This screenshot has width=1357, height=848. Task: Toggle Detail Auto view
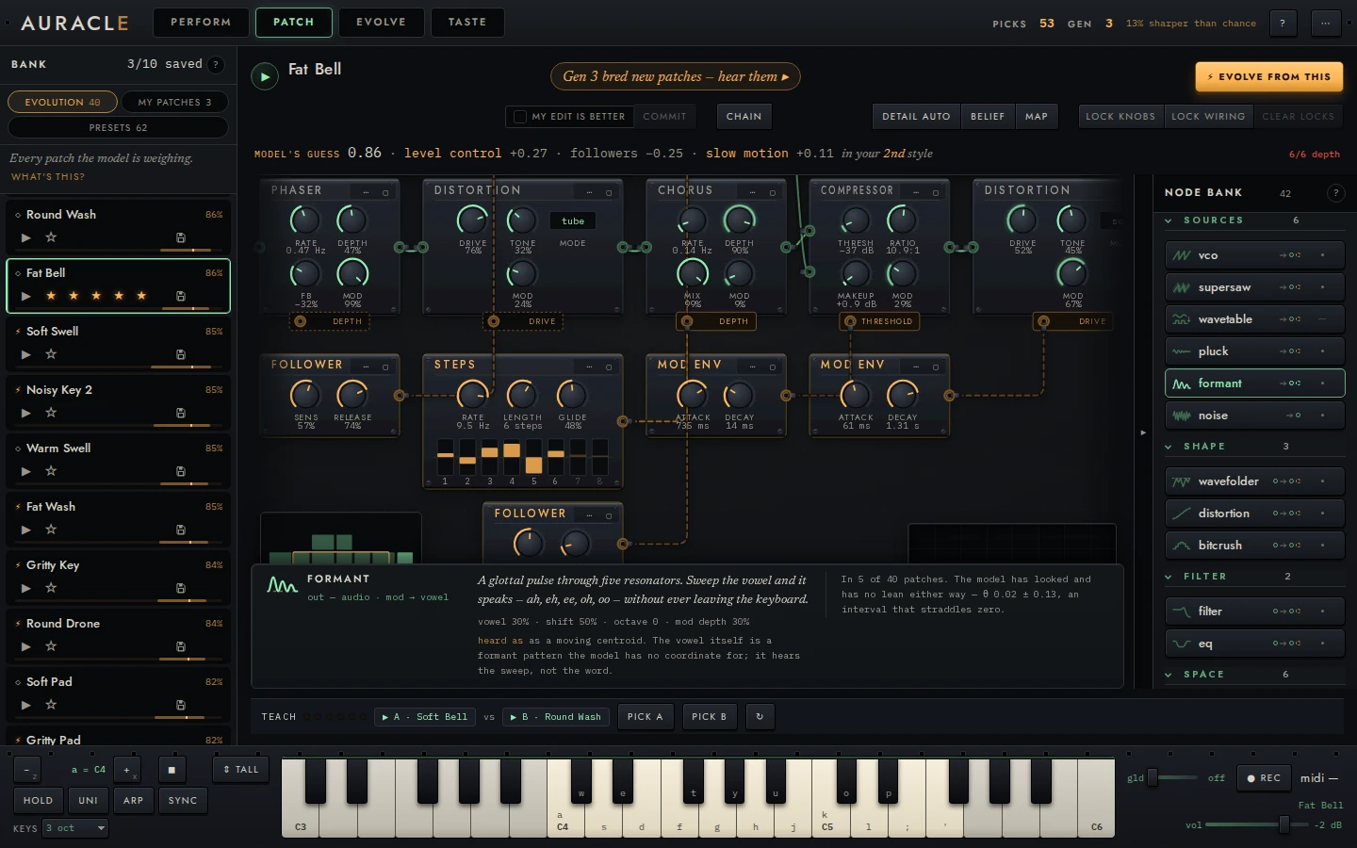[x=916, y=117]
